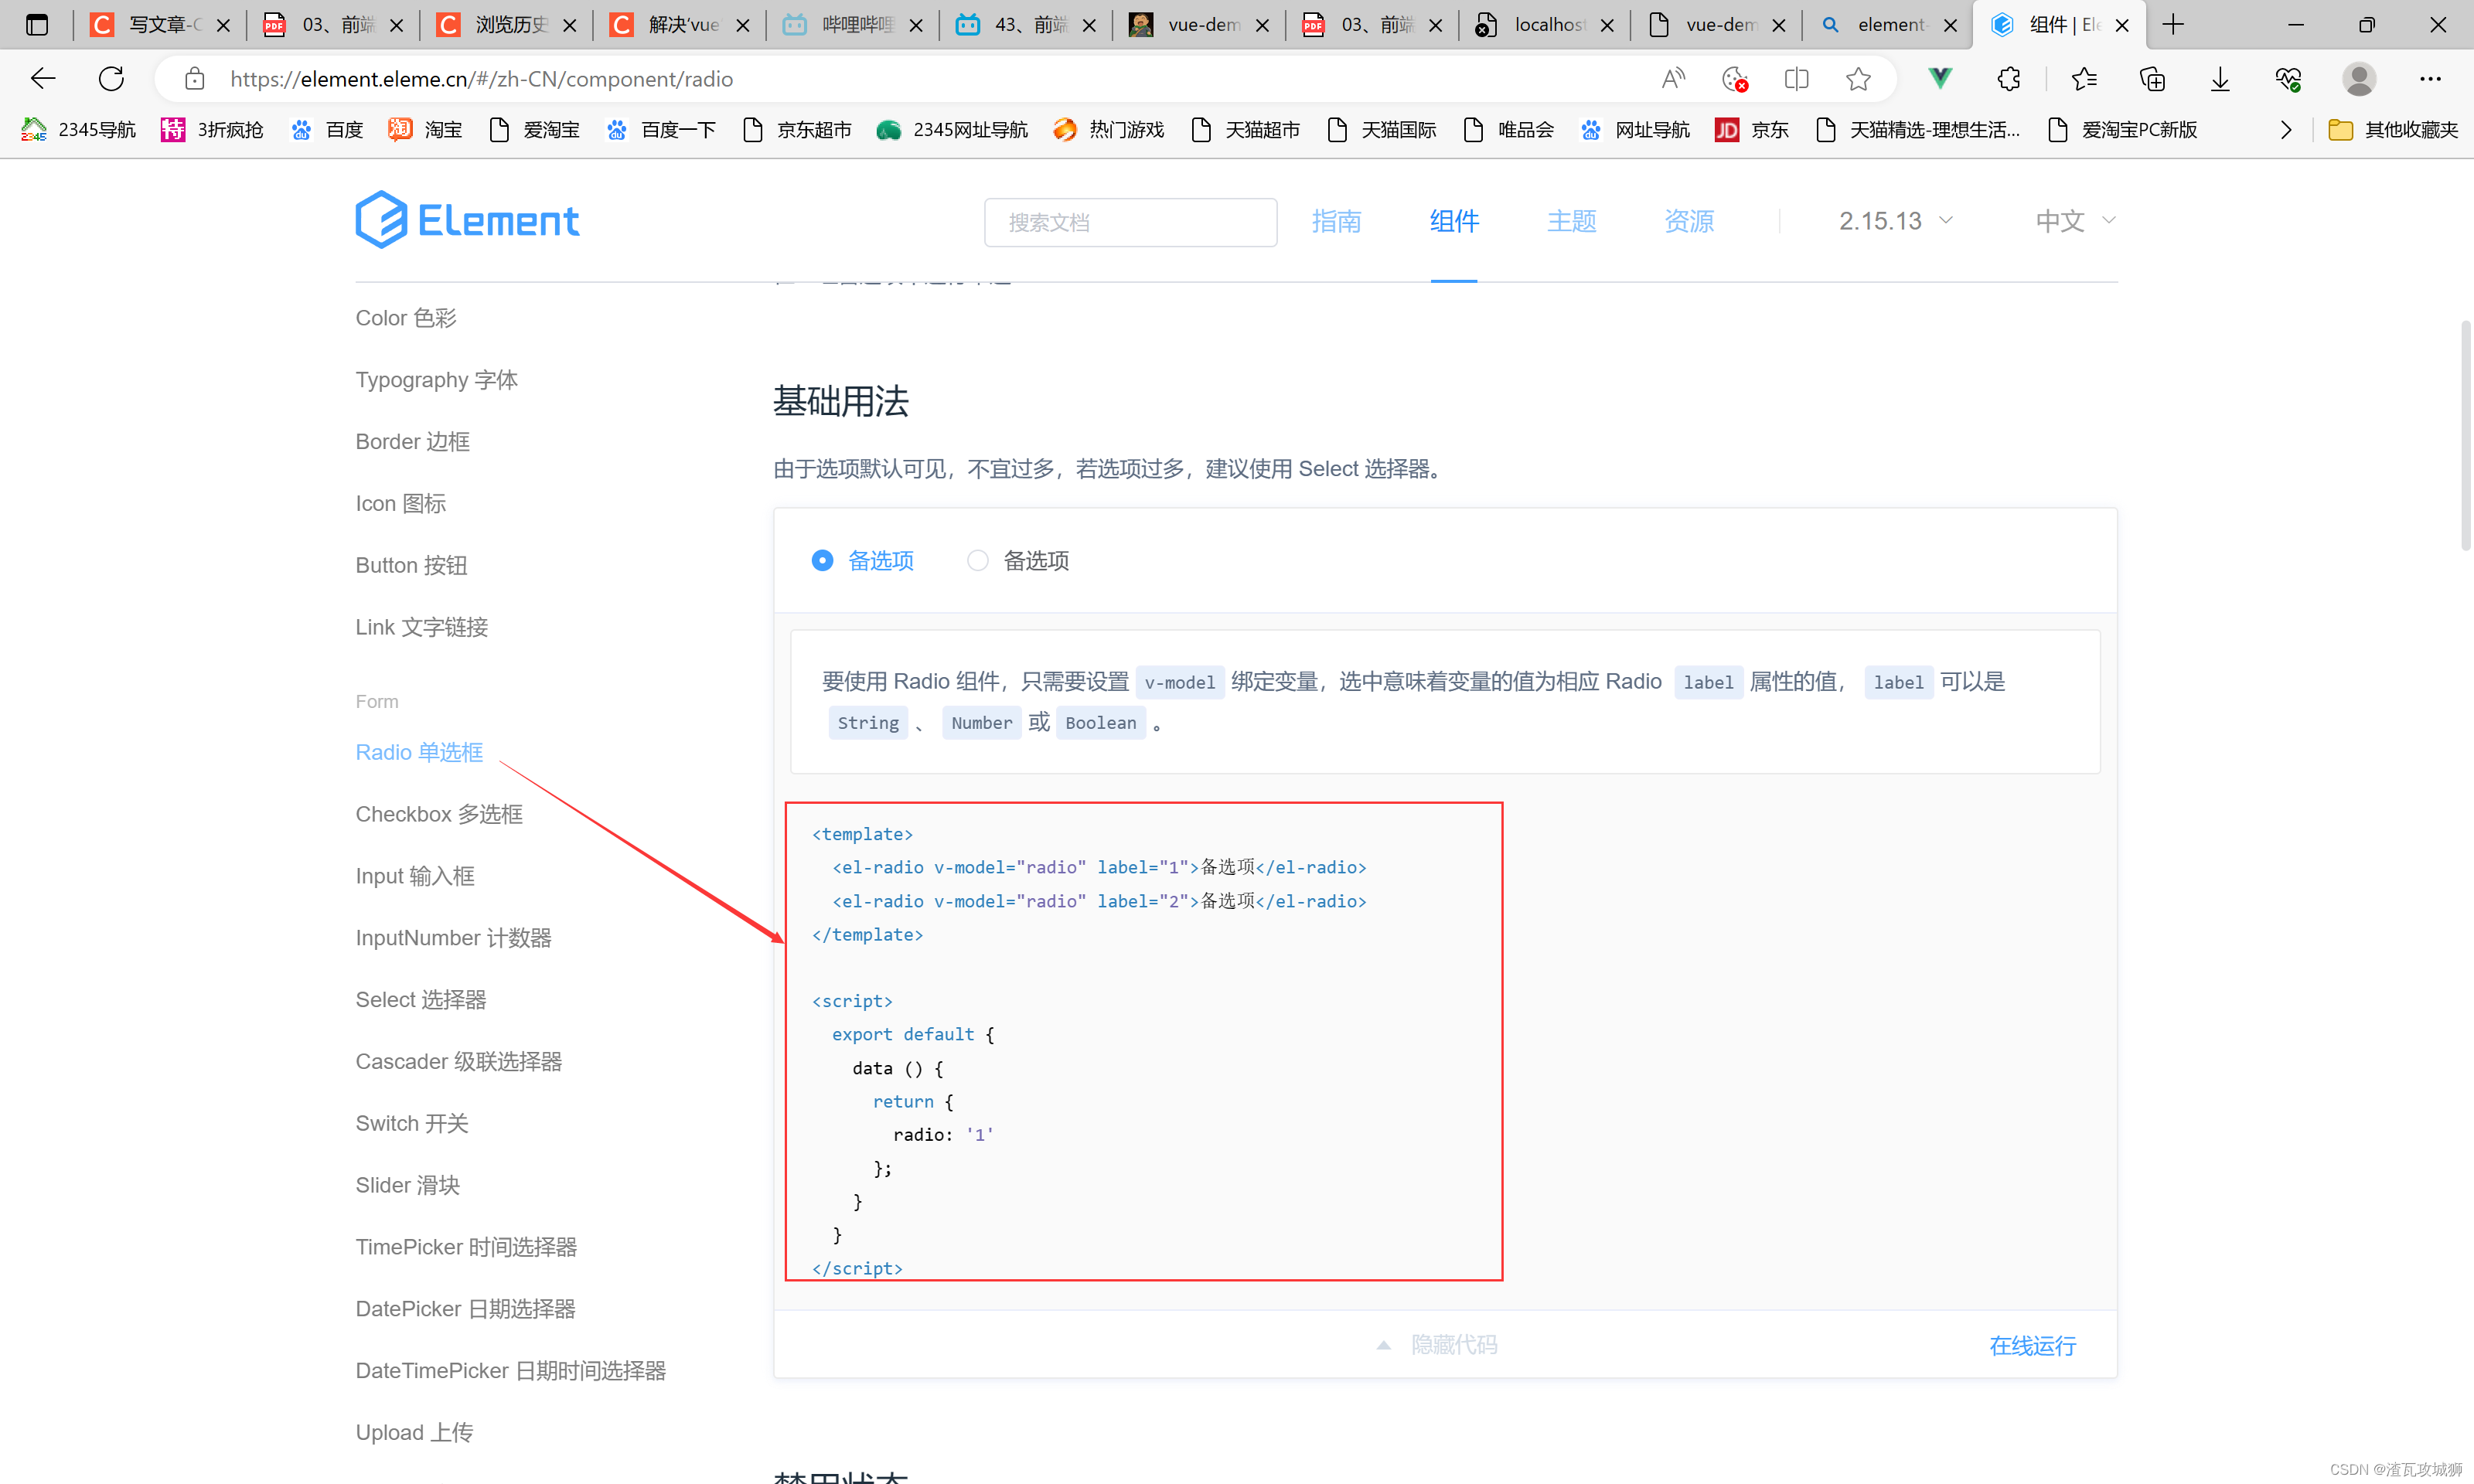Open Vue devtools extension icon
The height and width of the screenshot is (1484, 2474).
click(x=1940, y=79)
